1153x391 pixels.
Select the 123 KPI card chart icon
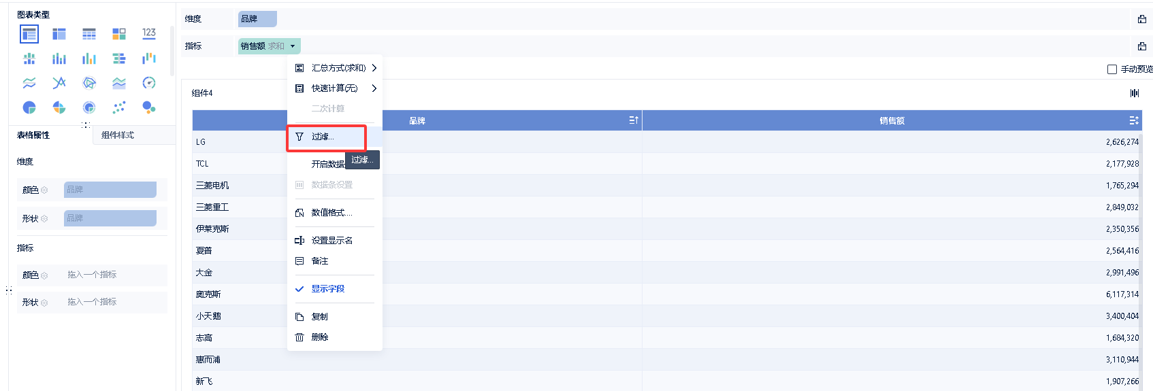coord(149,33)
